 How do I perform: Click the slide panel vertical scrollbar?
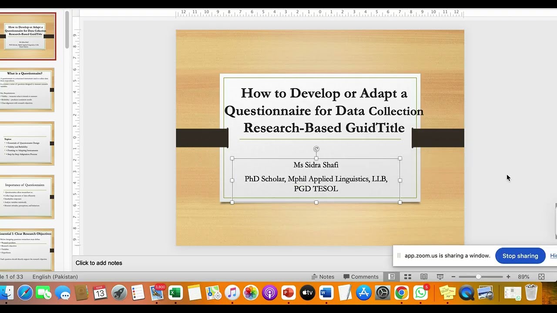click(x=67, y=30)
